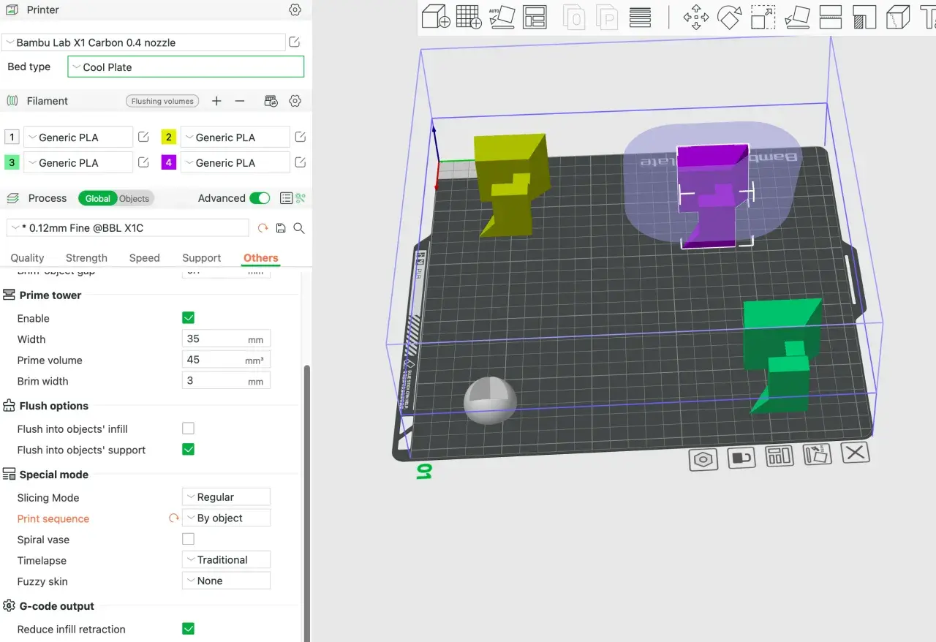Open the printer preset dropdown
Image resolution: width=936 pixels, height=642 pixels.
143,42
